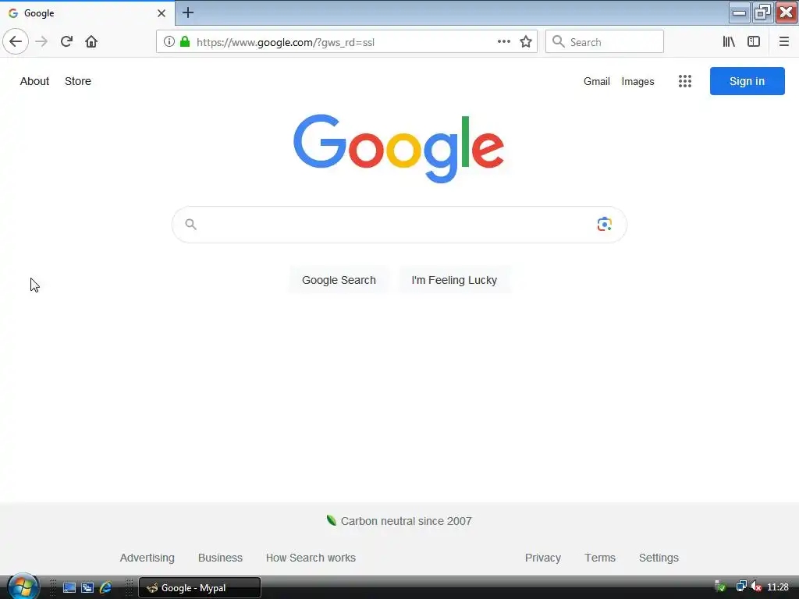Click the muted volume tray icon
The height and width of the screenshot is (599, 799).
756,587
